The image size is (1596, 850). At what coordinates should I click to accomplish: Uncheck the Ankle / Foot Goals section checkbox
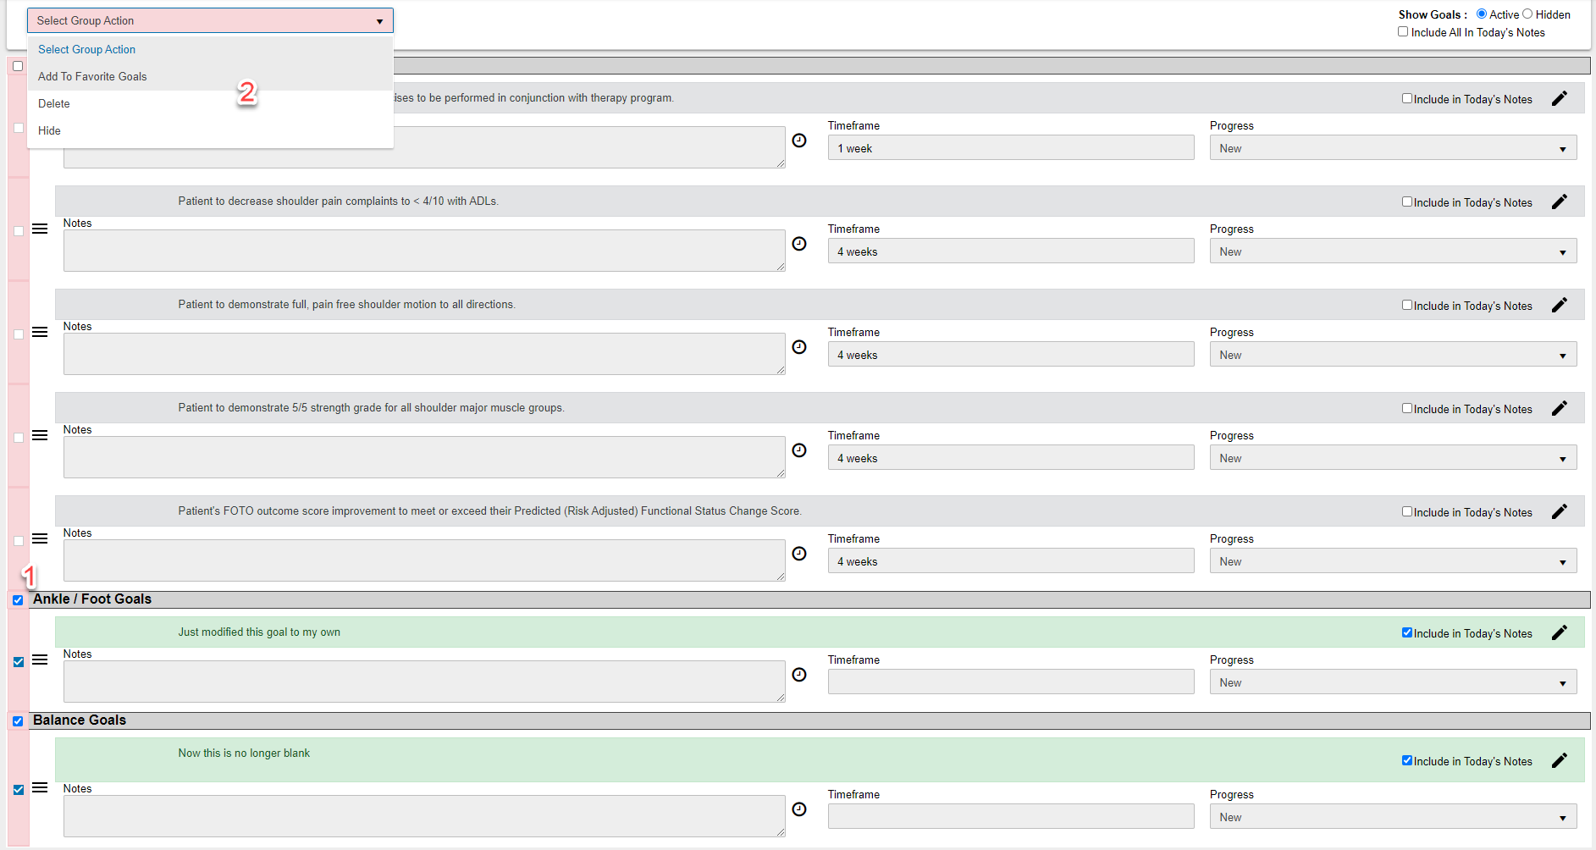pos(18,599)
